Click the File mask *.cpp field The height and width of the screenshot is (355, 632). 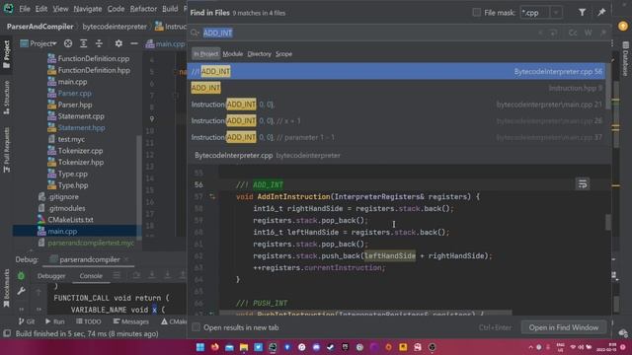pyautogui.click(x=535, y=13)
